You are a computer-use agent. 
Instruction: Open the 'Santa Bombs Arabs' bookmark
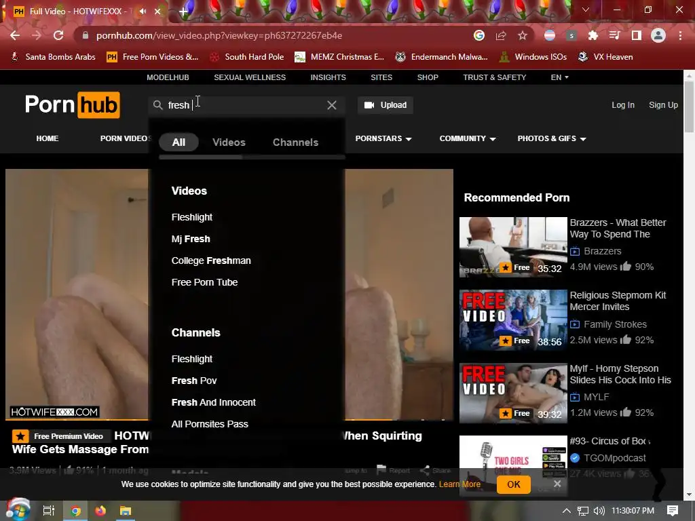point(53,57)
